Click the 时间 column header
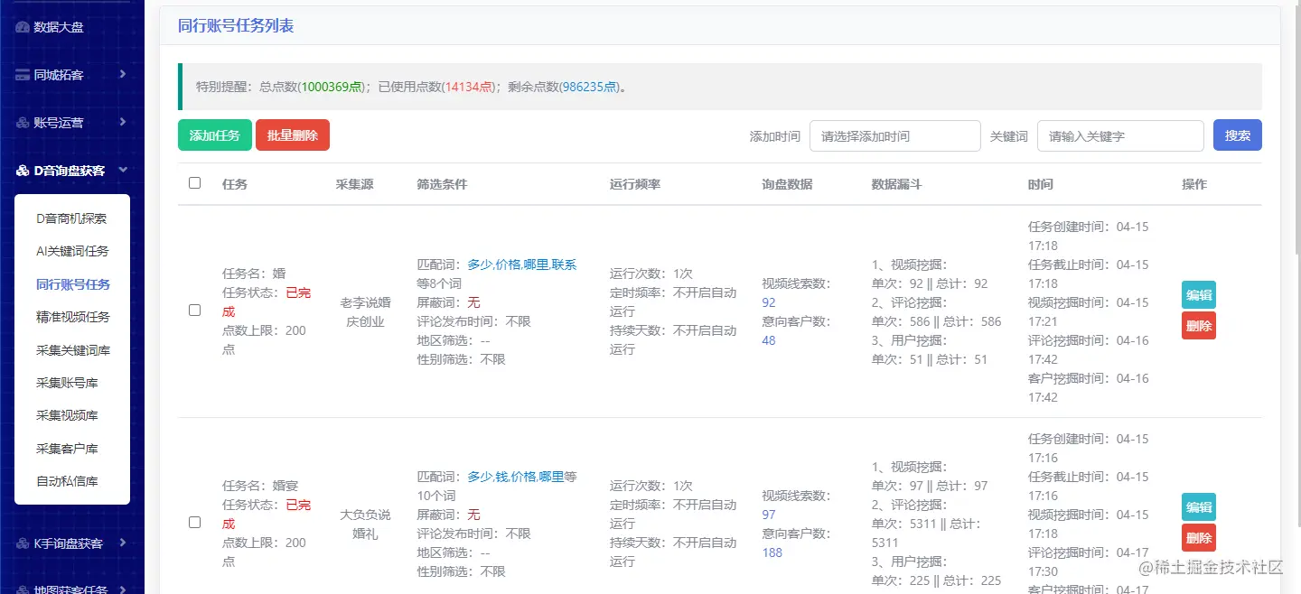This screenshot has height=594, width=1301. (x=1041, y=184)
